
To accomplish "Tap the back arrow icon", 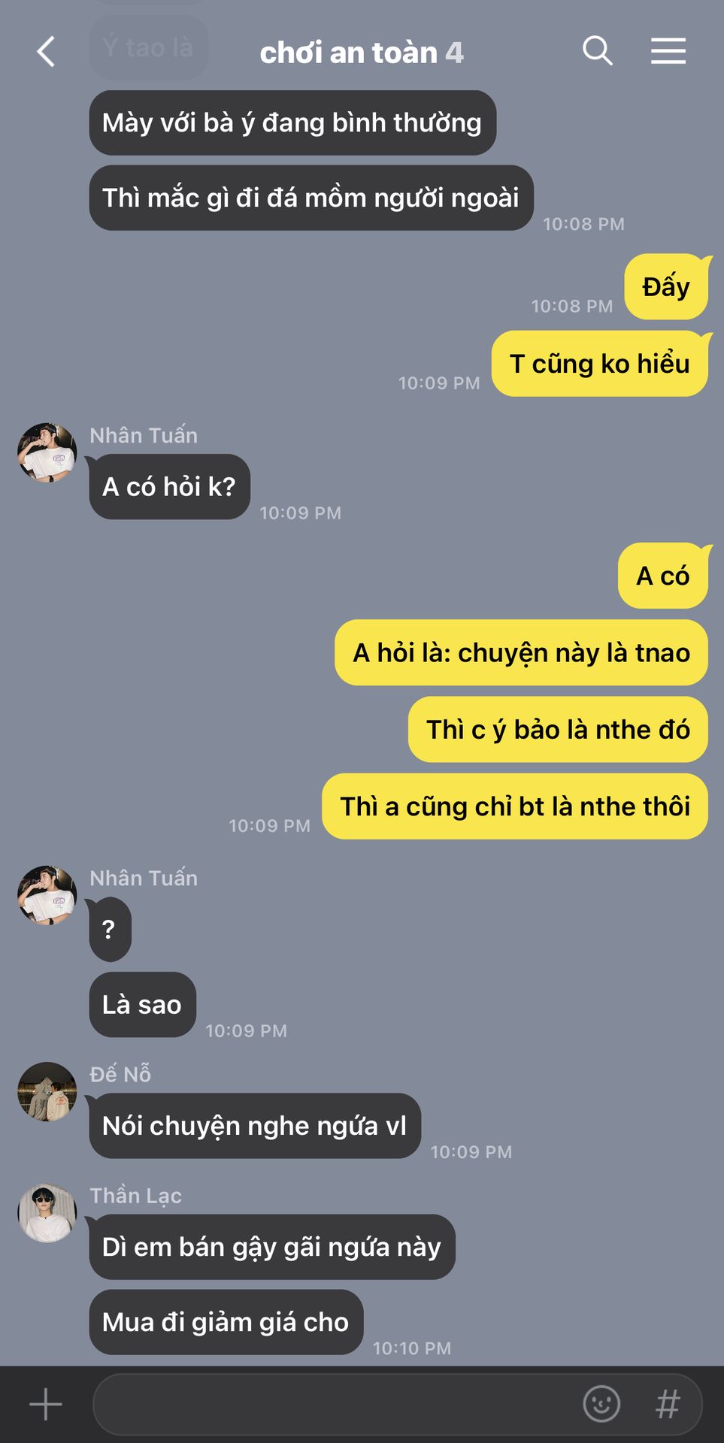I will (x=46, y=52).
